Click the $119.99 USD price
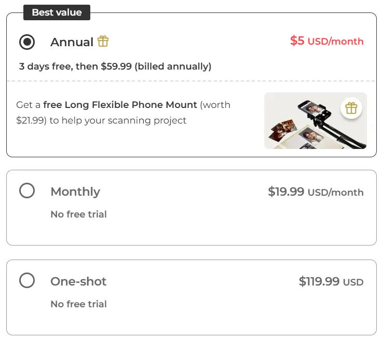Viewport: 383px width, 340px height. tap(331, 282)
